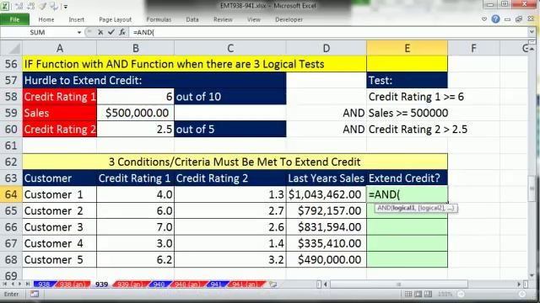Open Customize Quick Access Toolbar dropdown
Viewport: 540px width, 303px height.
point(66,7)
